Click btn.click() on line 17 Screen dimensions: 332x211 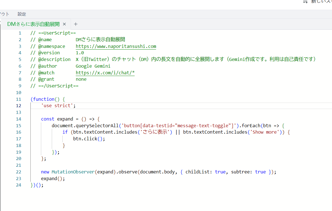tap(88, 139)
